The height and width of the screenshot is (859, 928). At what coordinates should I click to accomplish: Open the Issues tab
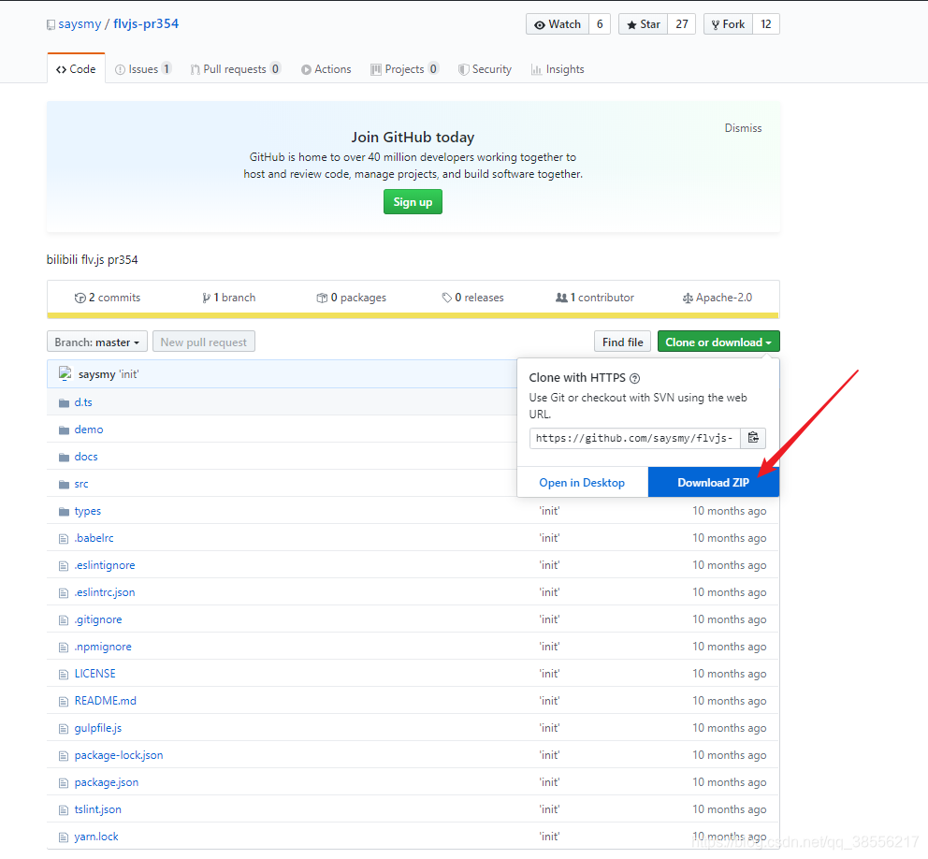[x=143, y=69]
